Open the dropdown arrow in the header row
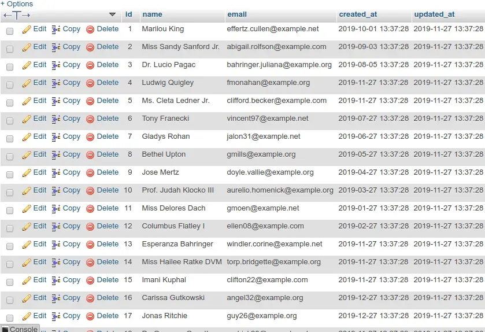Screen dimensions: 485x332 coord(112,14)
